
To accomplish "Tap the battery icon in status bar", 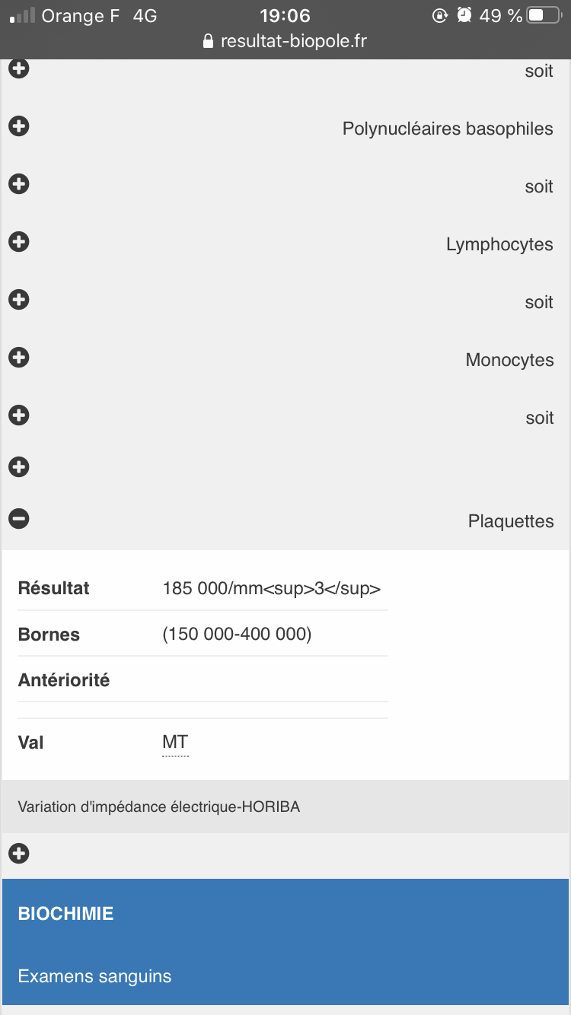I will pyautogui.click(x=544, y=15).
